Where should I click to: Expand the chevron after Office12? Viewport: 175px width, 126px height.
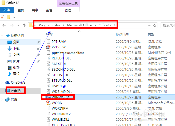(115, 25)
